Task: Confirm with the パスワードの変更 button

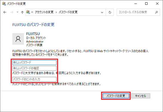Action: pos(116,96)
